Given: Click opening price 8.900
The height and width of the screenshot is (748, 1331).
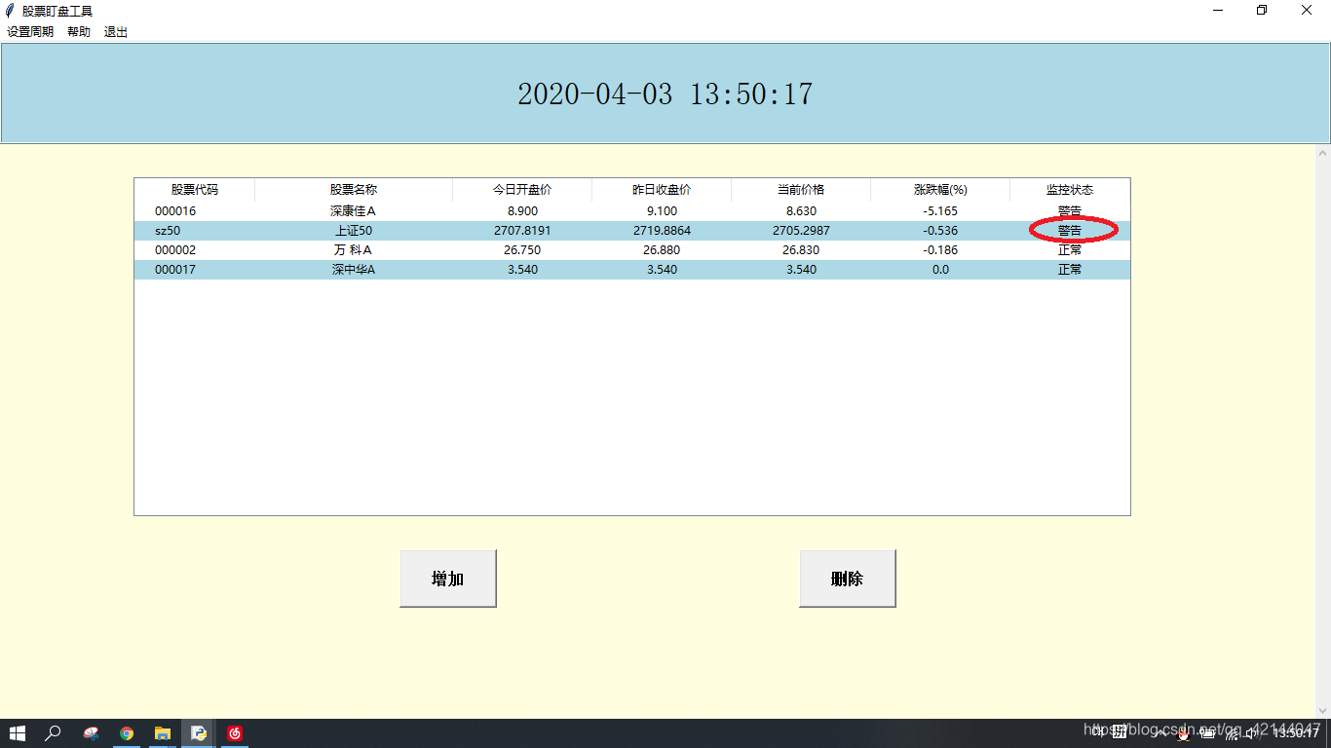Looking at the screenshot, I should 522,211.
